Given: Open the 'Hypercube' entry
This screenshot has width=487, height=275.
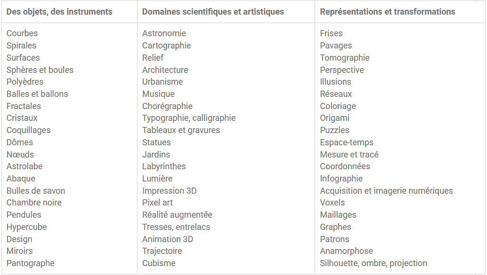Looking at the screenshot, I should [x=27, y=227].
